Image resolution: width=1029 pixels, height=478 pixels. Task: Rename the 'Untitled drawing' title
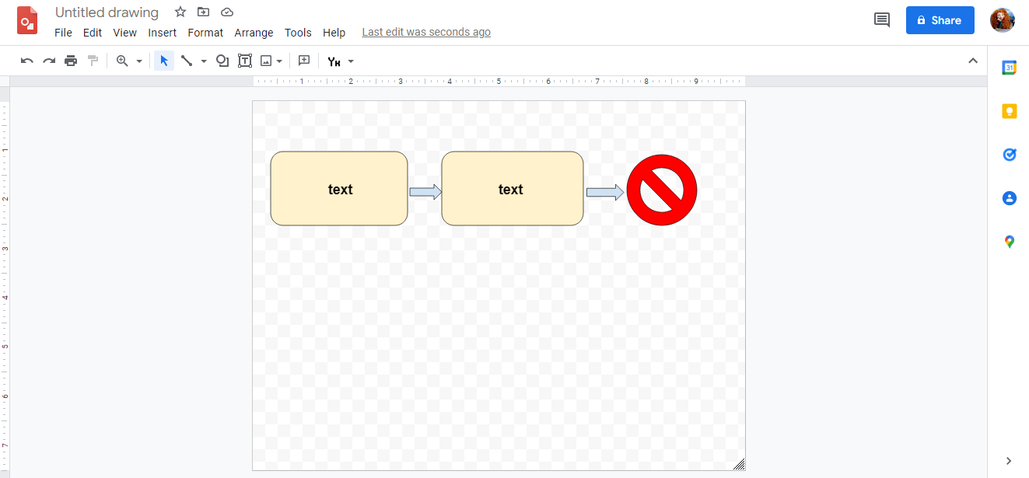(x=107, y=12)
